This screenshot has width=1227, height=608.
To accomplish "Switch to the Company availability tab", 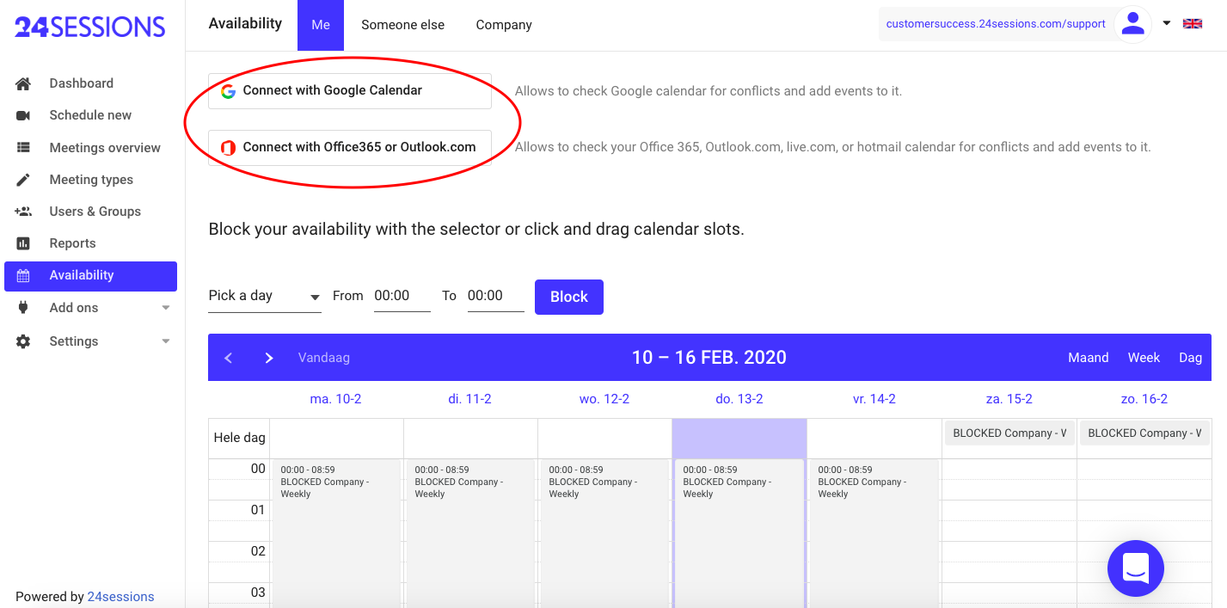I will (x=504, y=25).
